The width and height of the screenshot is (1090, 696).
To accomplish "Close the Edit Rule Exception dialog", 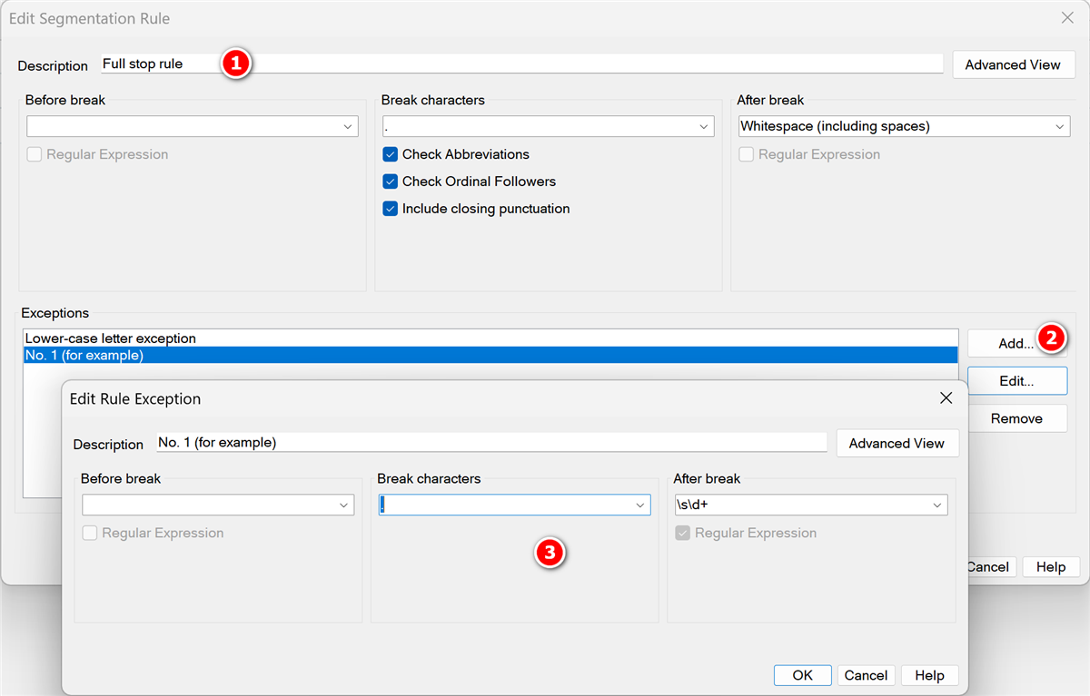I will click(x=946, y=398).
